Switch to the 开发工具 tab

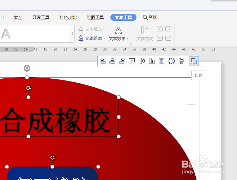tap(41, 18)
